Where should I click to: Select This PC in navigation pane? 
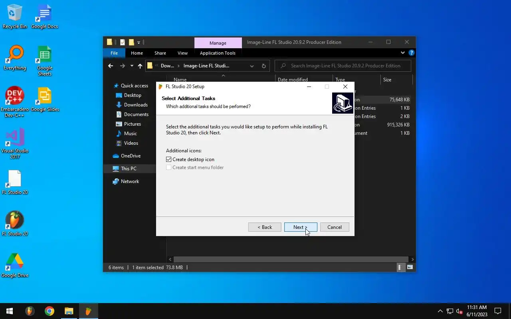(x=129, y=169)
